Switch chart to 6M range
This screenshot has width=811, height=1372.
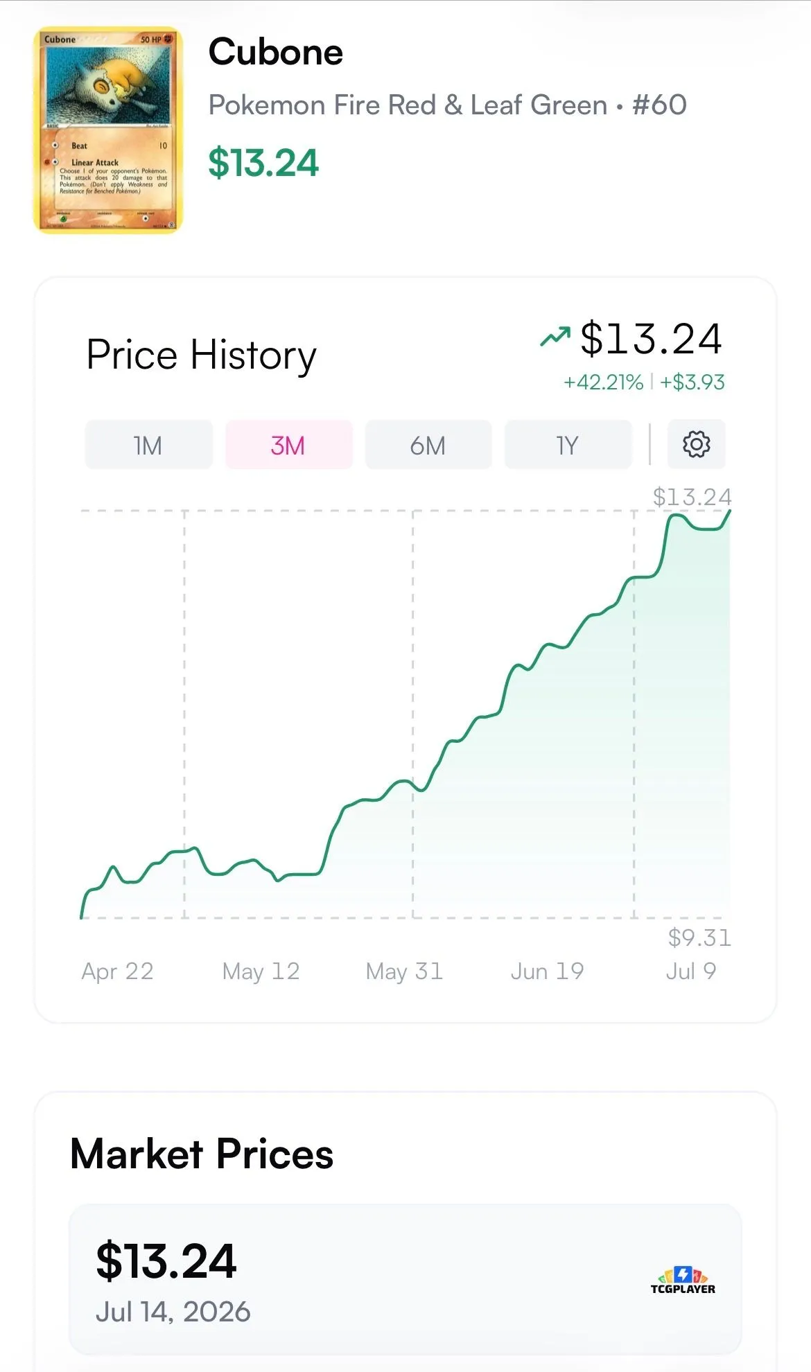tap(428, 445)
